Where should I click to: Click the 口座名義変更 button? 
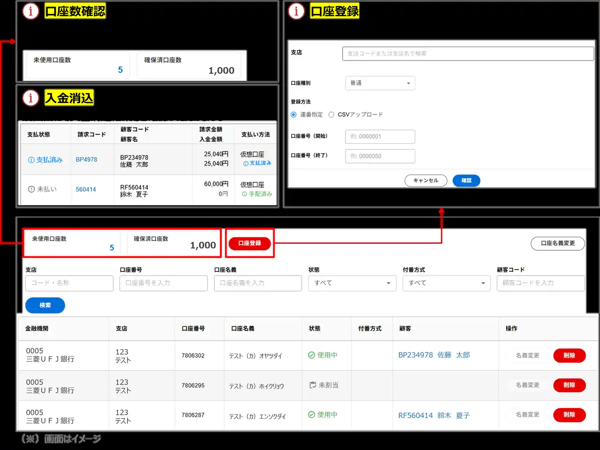point(557,243)
